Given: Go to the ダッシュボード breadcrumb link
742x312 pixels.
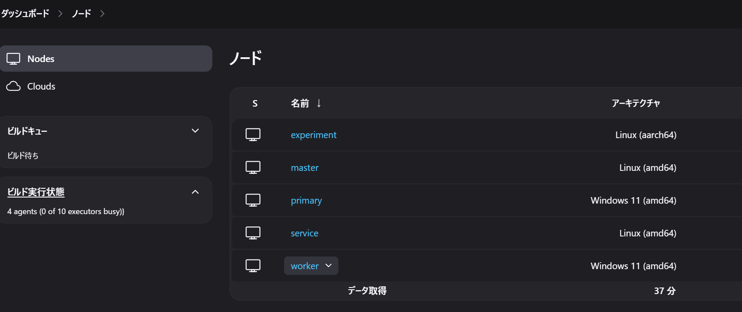Looking at the screenshot, I should [25, 14].
